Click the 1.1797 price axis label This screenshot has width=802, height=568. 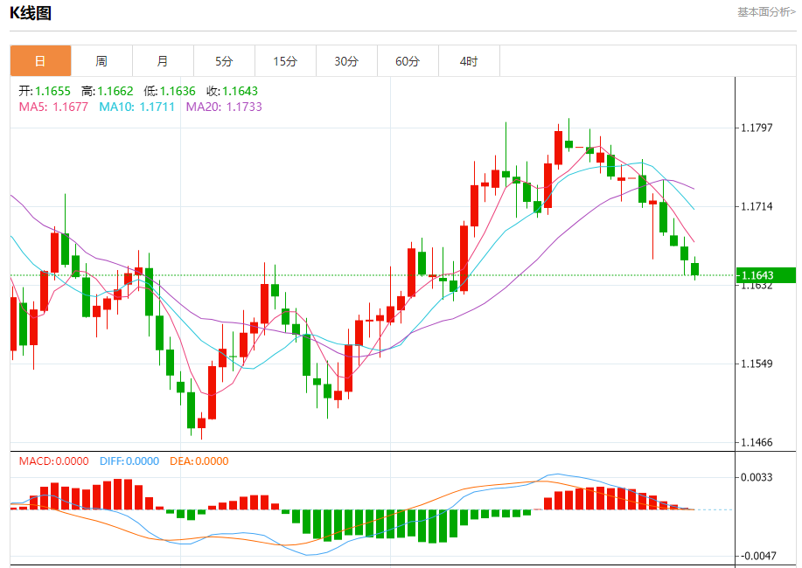(x=757, y=128)
